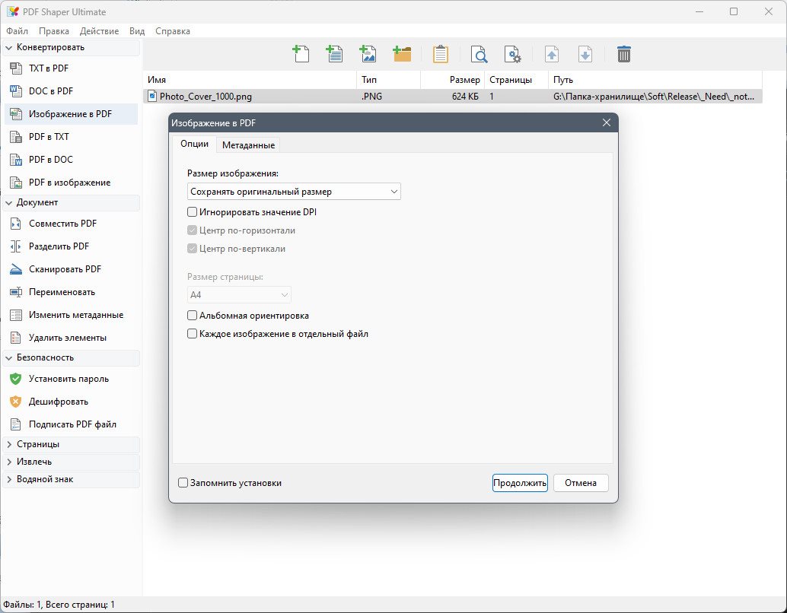The height and width of the screenshot is (613, 787).
Task: Choose Совместить PDF merge tool
Action: coord(72,224)
